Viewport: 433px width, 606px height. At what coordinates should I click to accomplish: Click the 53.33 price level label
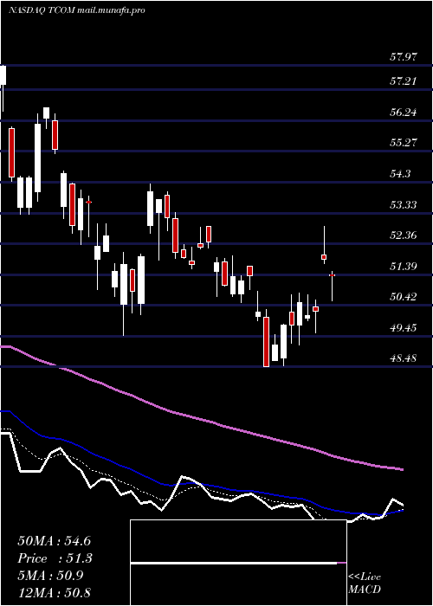(x=404, y=204)
